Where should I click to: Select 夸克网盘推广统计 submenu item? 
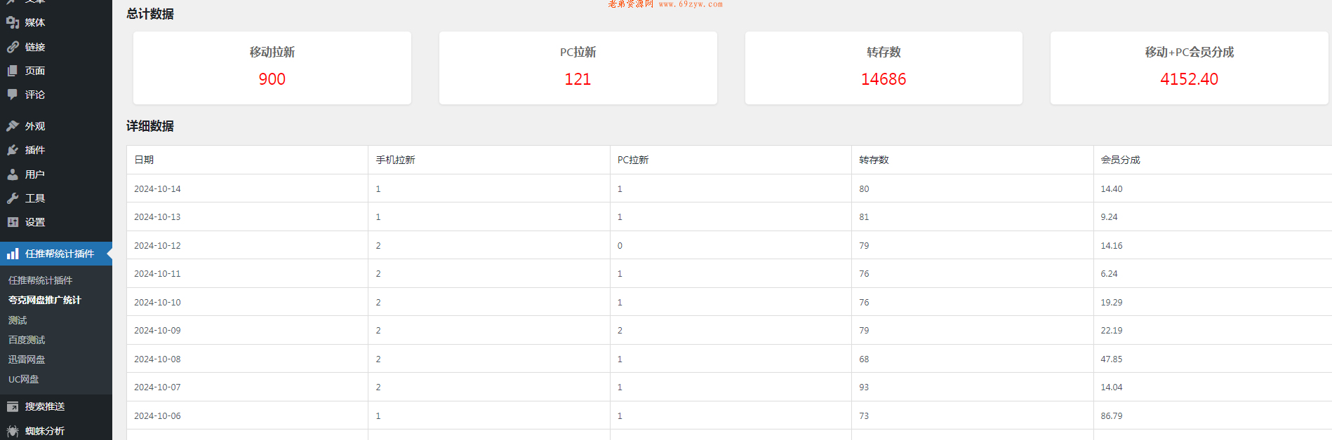[x=45, y=300]
